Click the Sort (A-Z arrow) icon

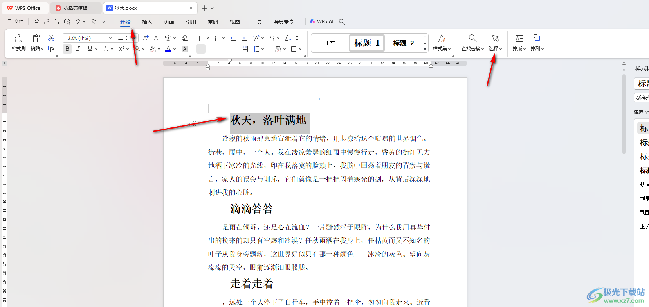click(x=288, y=38)
